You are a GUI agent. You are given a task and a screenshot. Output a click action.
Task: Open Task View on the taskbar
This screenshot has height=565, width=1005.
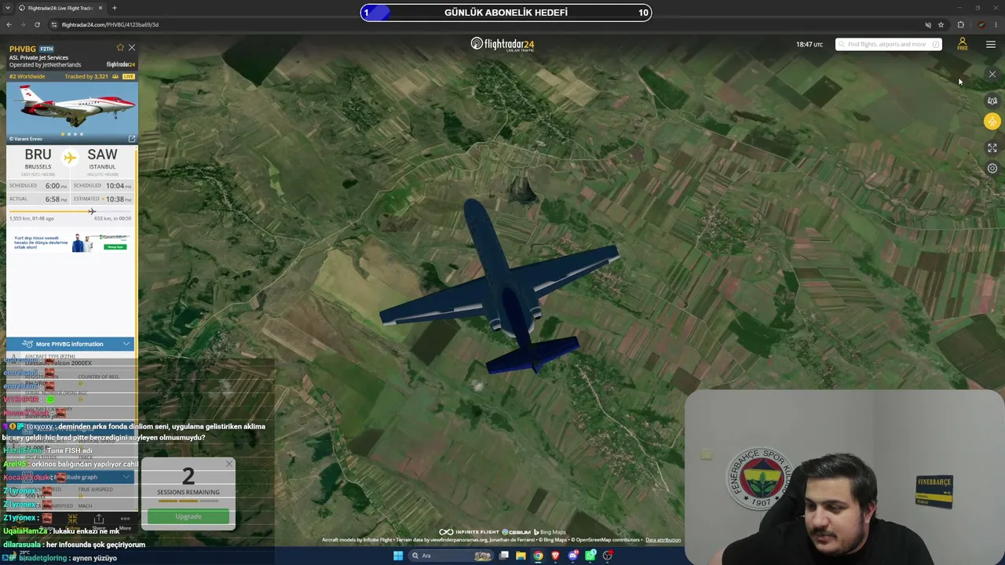pyautogui.click(x=503, y=556)
